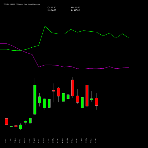The height and width of the screenshot is (148, 148).
Task: Select the low value "L: 22.55"
Action: coord(75,10)
